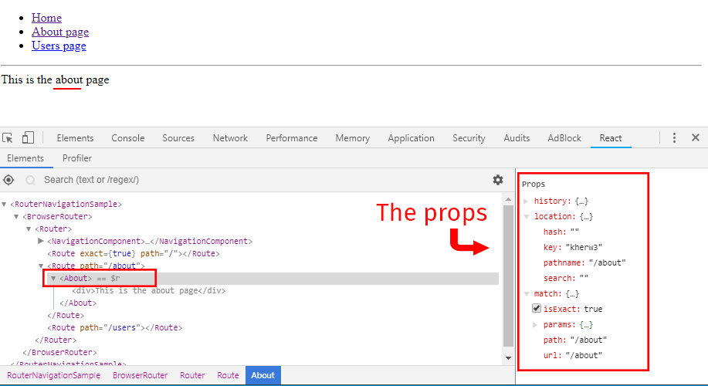Click the search magnifier icon
This screenshot has height=386, width=708.
point(31,180)
